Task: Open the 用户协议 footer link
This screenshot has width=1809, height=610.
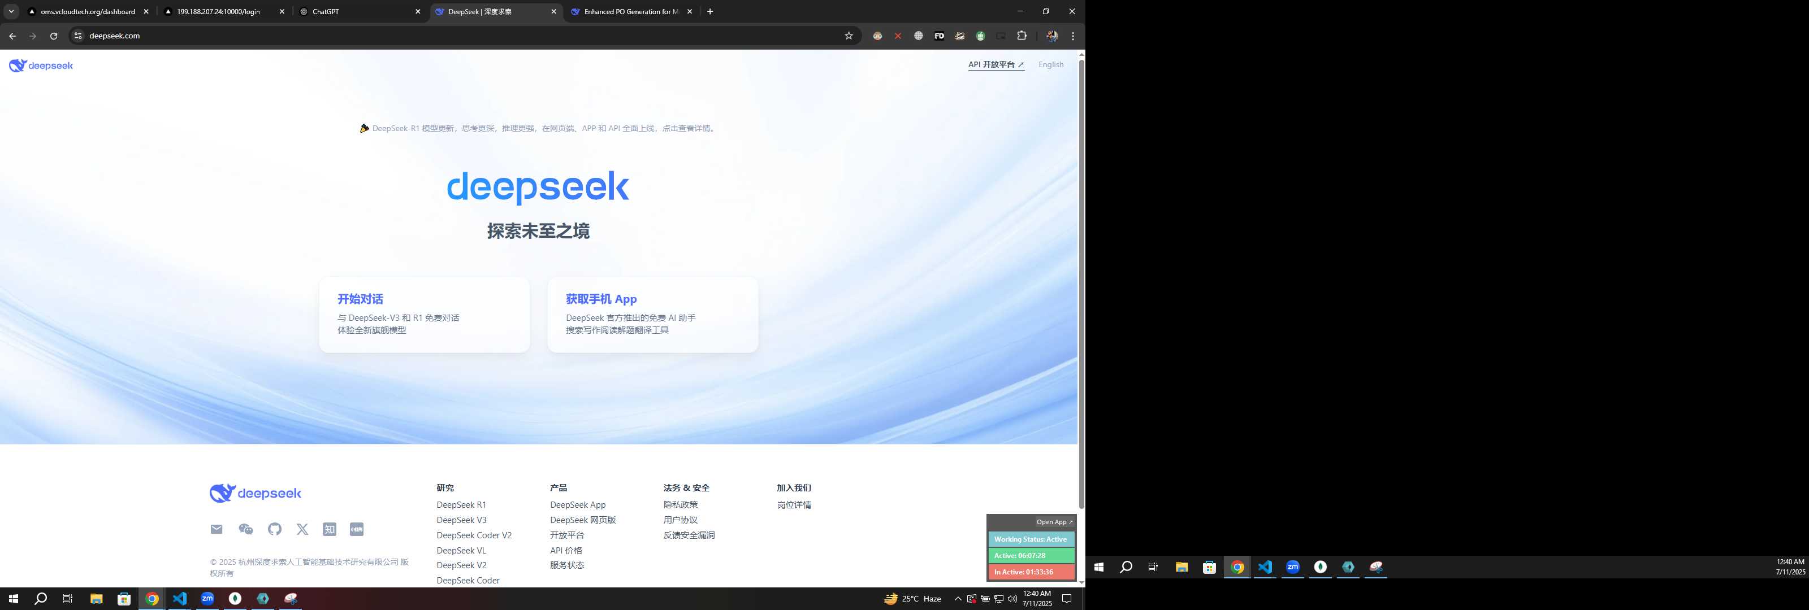Action: pos(681,520)
